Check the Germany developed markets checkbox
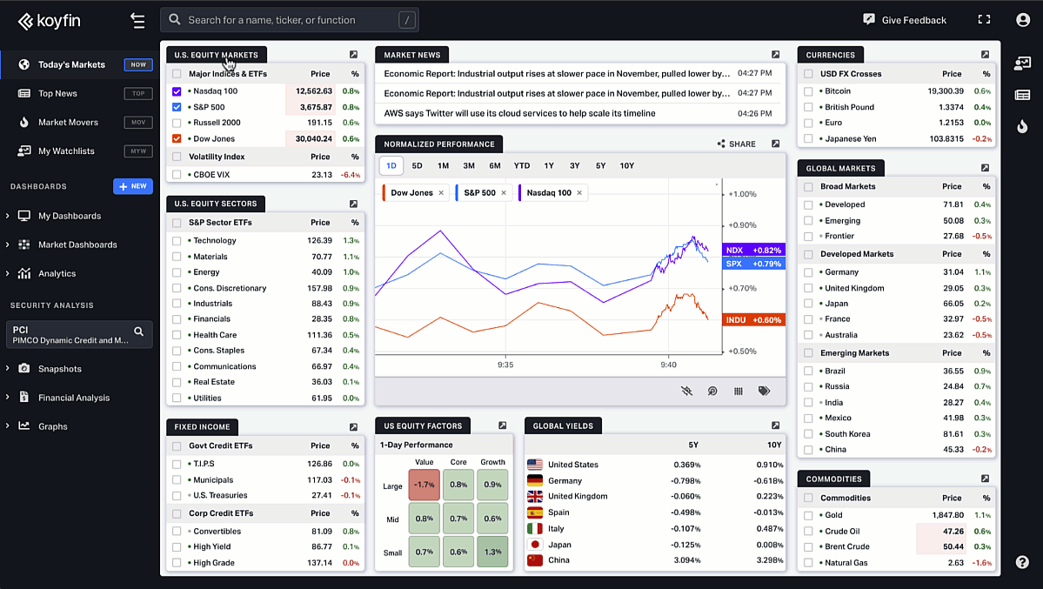The height and width of the screenshot is (589, 1043). click(808, 272)
